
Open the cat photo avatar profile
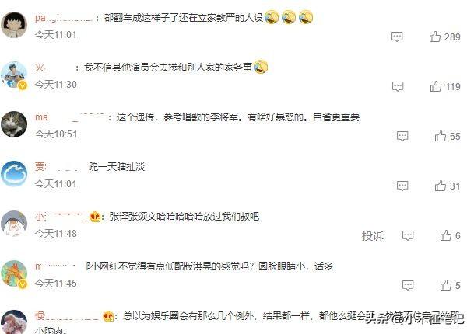click(14, 124)
